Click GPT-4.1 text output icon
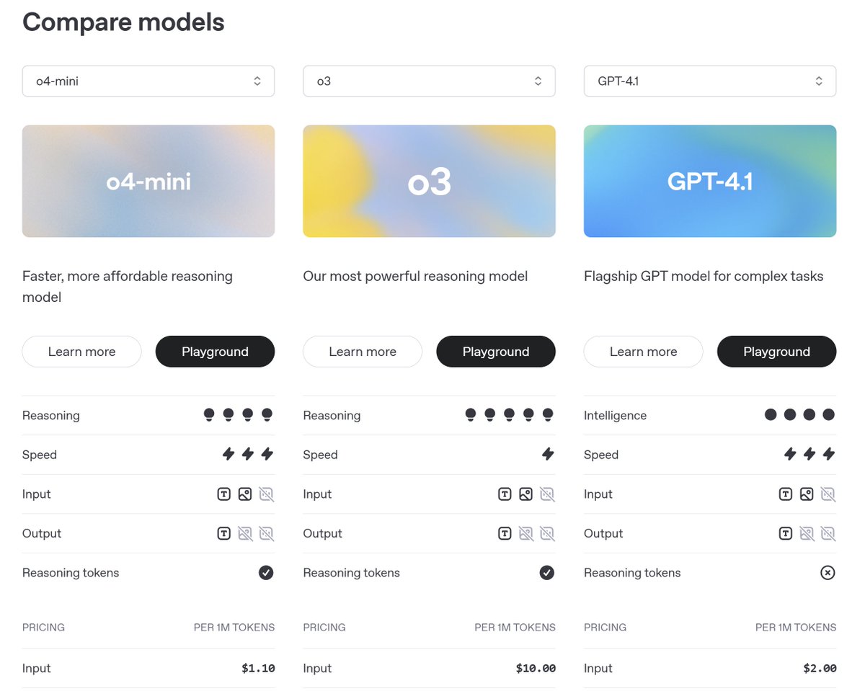865x691 pixels. point(786,534)
